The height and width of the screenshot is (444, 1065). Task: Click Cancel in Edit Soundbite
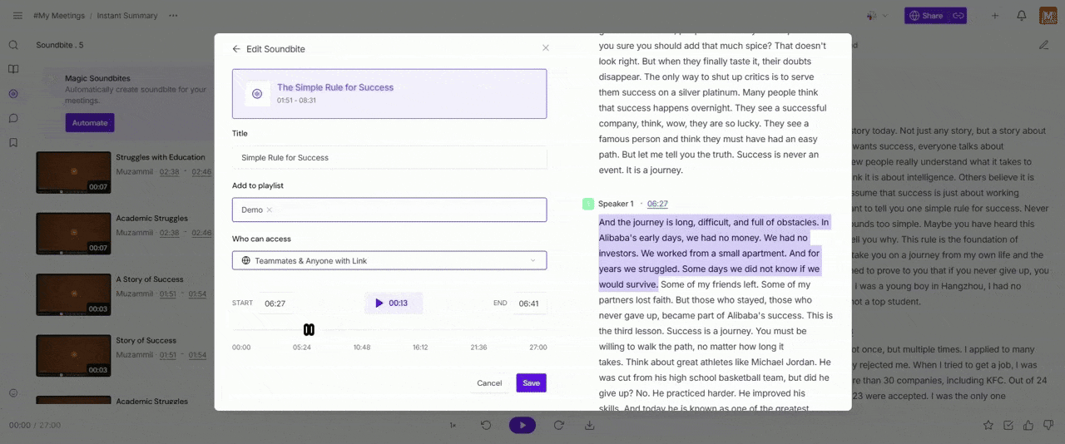tap(489, 383)
